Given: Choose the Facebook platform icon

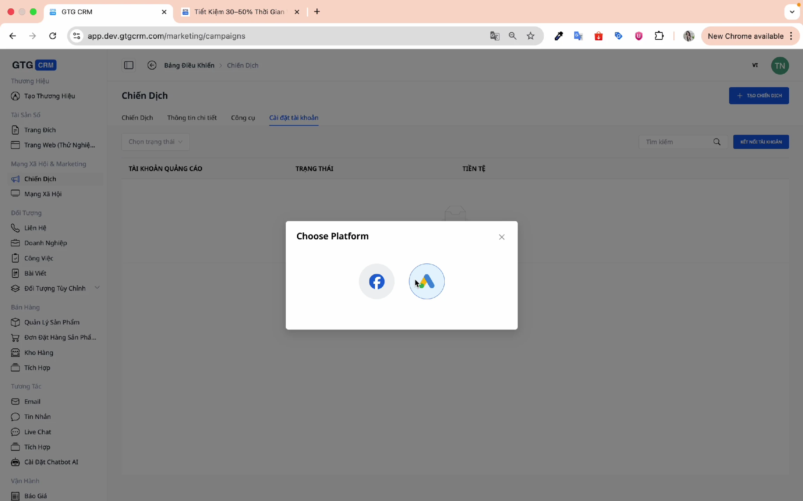Looking at the screenshot, I should (376, 281).
